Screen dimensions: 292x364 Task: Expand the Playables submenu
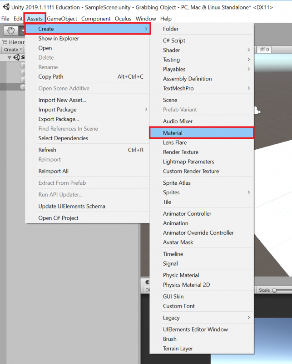[x=202, y=69]
